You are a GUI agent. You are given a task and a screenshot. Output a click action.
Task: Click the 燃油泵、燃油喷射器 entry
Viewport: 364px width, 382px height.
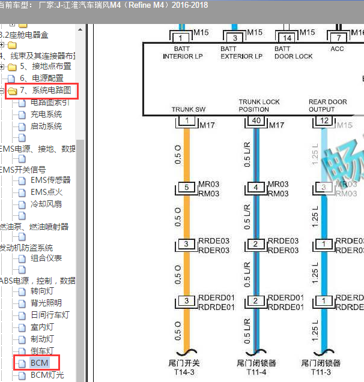(x=34, y=227)
